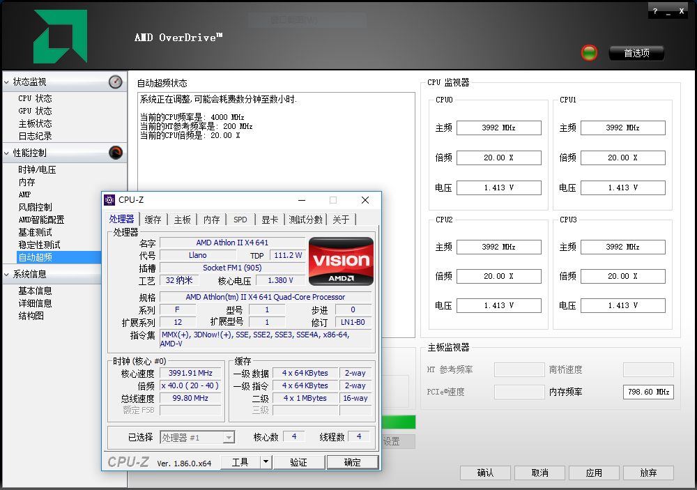The image size is (697, 490).
Task: Click the 核心电压 1.380 V value
Action: pyautogui.click(x=280, y=281)
